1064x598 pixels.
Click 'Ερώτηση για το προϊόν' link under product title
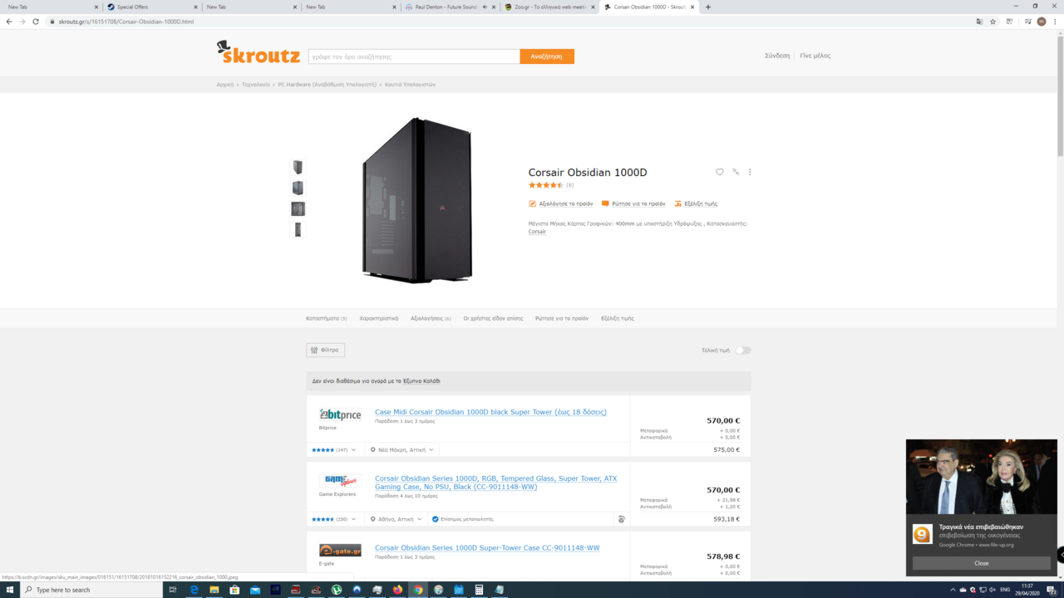click(633, 203)
